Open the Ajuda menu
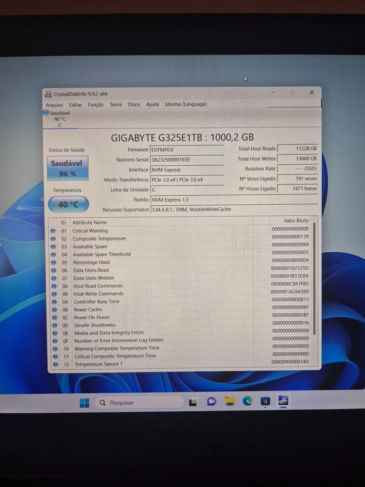Viewport: 365px width, 487px height. (152, 104)
